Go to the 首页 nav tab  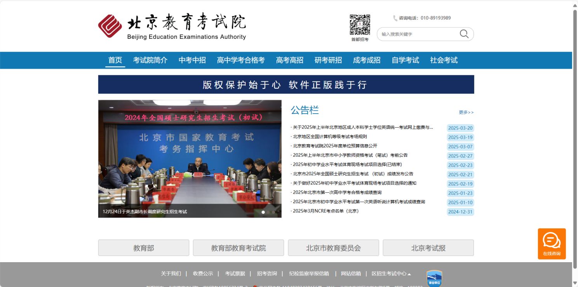(x=115, y=60)
